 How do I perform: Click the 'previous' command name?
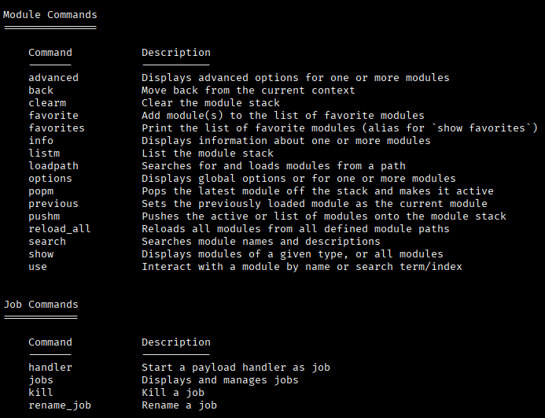(x=53, y=204)
